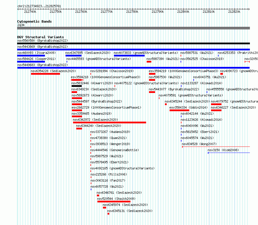Image resolution: width=258 pixels, height=225 pixels.
Task: Open the nsv5443869 (ByrskaBishop2022) label
Action: coord(43,47)
